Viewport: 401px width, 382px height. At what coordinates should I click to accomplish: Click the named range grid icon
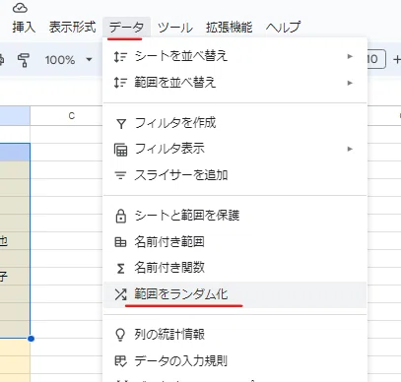point(120,242)
